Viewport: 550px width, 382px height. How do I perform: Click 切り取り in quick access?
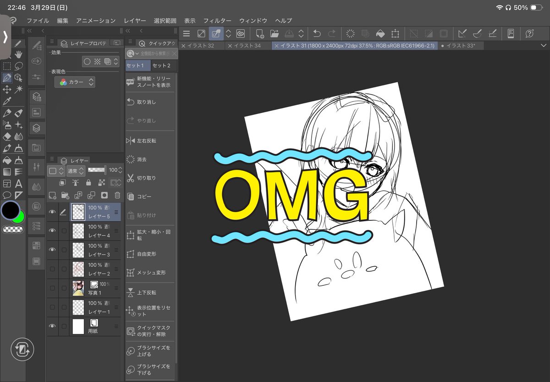[x=149, y=178]
